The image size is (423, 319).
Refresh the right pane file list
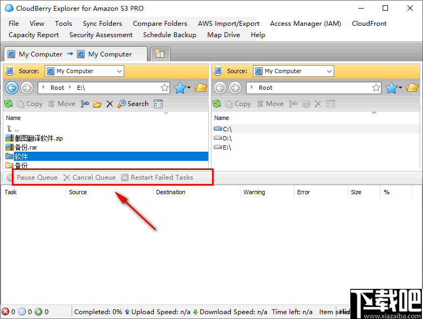click(217, 103)
